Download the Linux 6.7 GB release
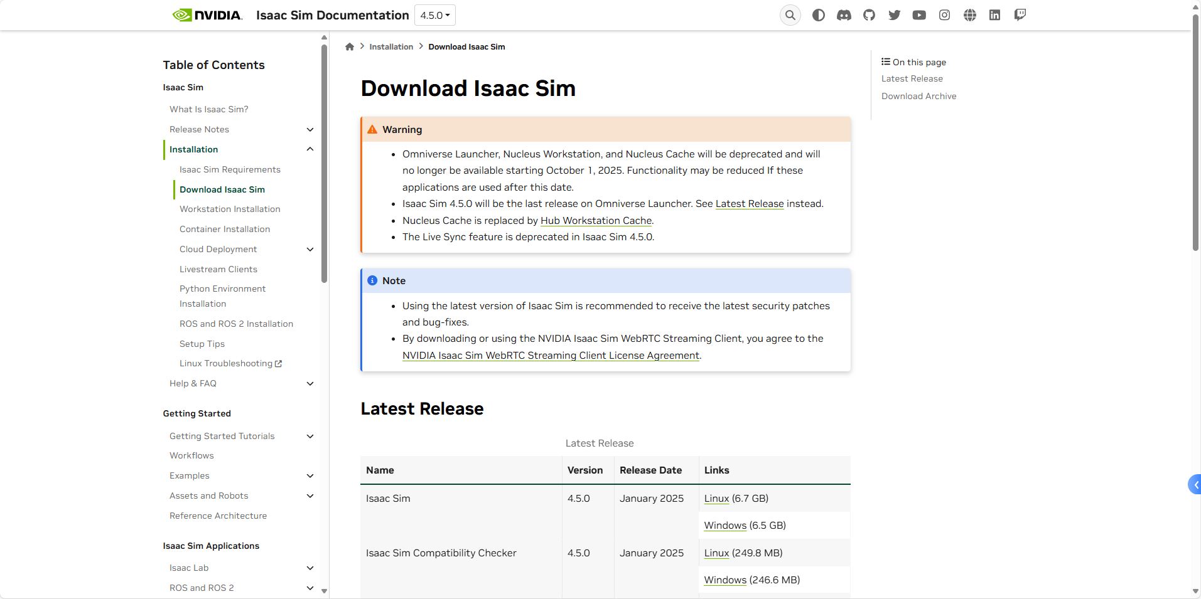This screenshot has width=1201, height=599. point(715,498)
